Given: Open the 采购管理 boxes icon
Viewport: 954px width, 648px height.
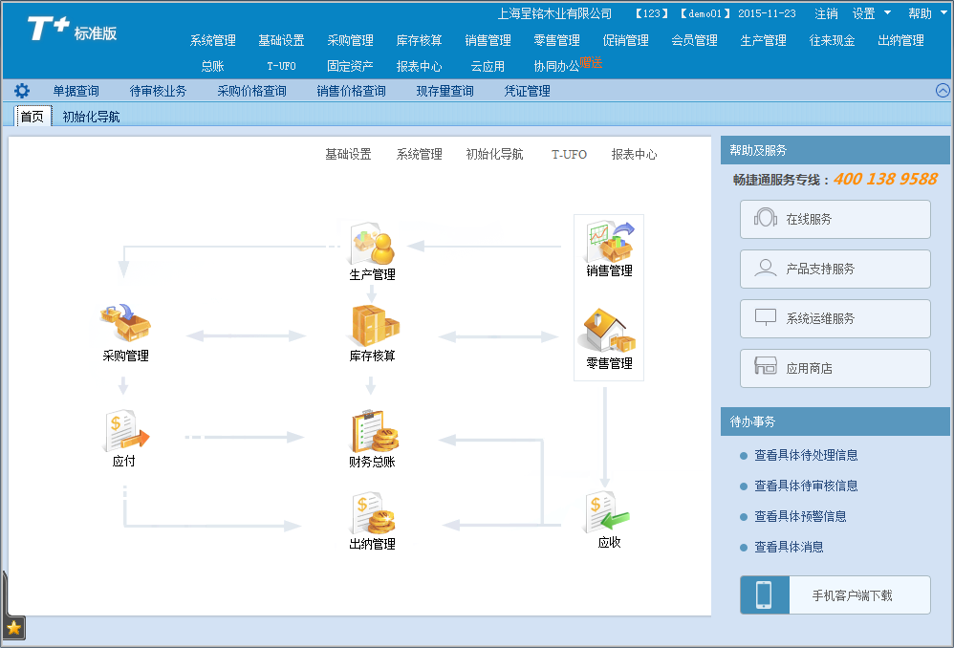Looking at the screenshot, I should click(125, 324).
